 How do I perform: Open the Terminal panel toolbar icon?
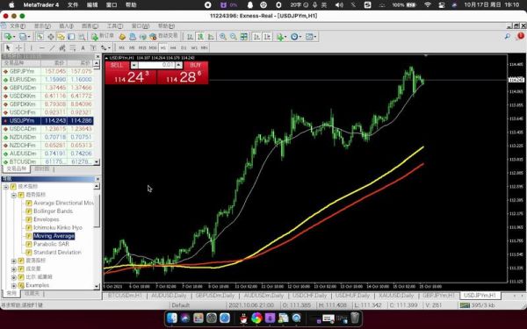tap(71, 37)
